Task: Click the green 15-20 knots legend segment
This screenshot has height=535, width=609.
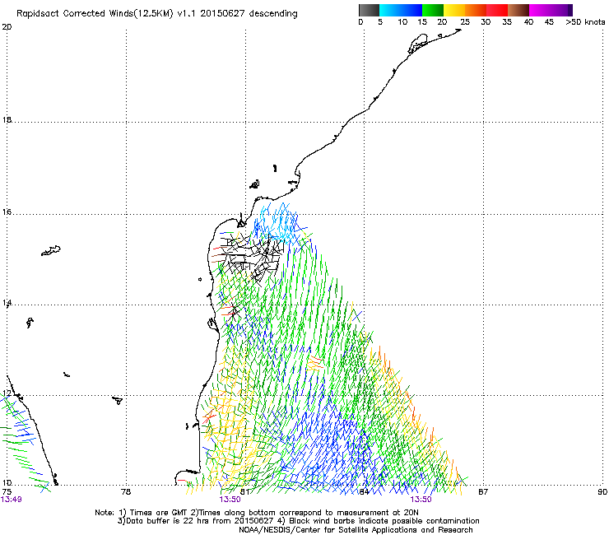Action: coord(433,10)
